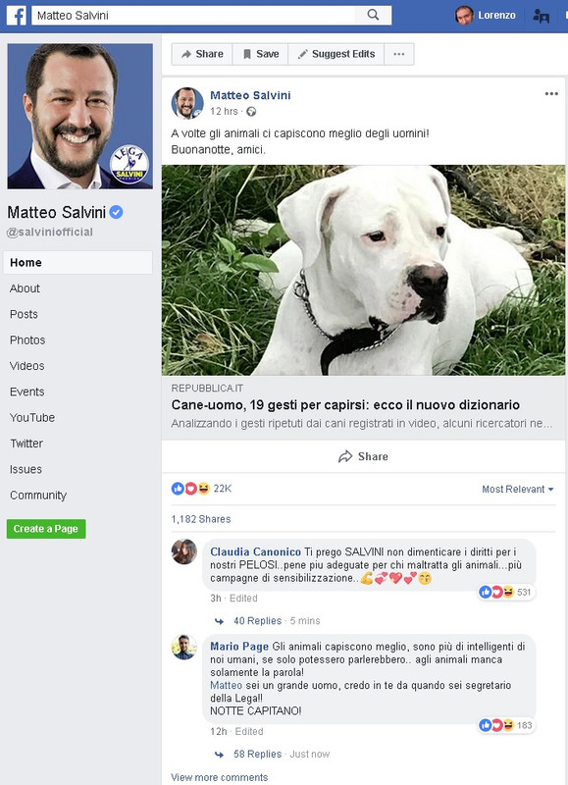568x785 pixels.
Task: Expand the 58 Replies thread
Action: [x=257, y=754]
